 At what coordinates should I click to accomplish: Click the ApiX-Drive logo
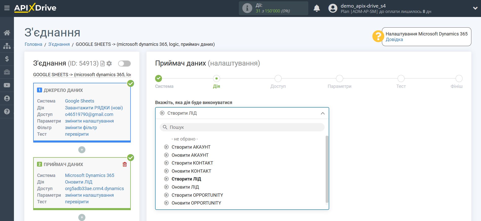pyautogui.click(x=35, y=8)
